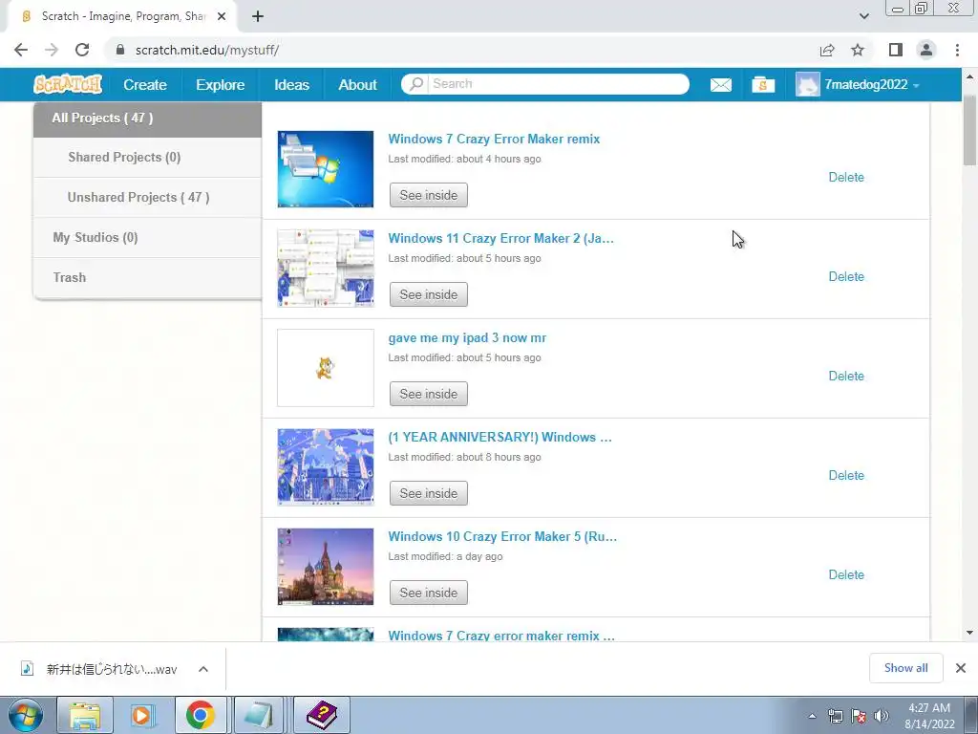See inside Windows 11 Crazy Error Maker 2
This screenshot has width=978, height=734.
click(429, 294)
